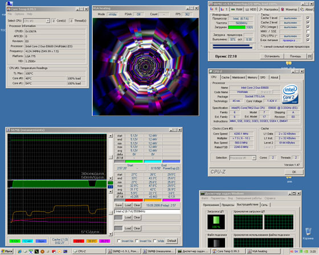The width and height of the screenshot is (319, 255).
Task: Uncheck the Cache 1 level test checkbox
Action: 308,18
